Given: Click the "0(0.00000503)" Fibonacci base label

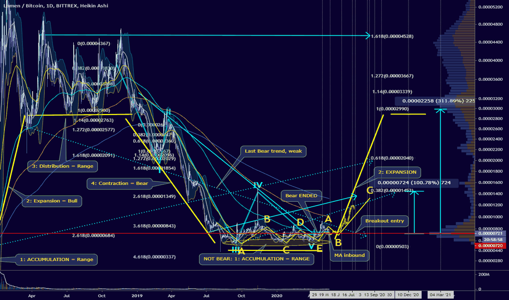Looking at the screenshot, I should point(392,247).
